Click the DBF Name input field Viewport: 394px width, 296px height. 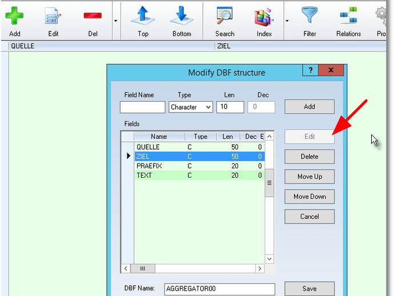[220, 289]
